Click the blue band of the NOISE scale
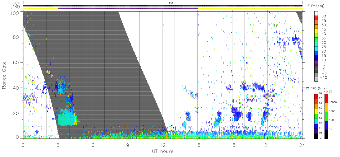 pyautogui.click(x=326, y=125)
